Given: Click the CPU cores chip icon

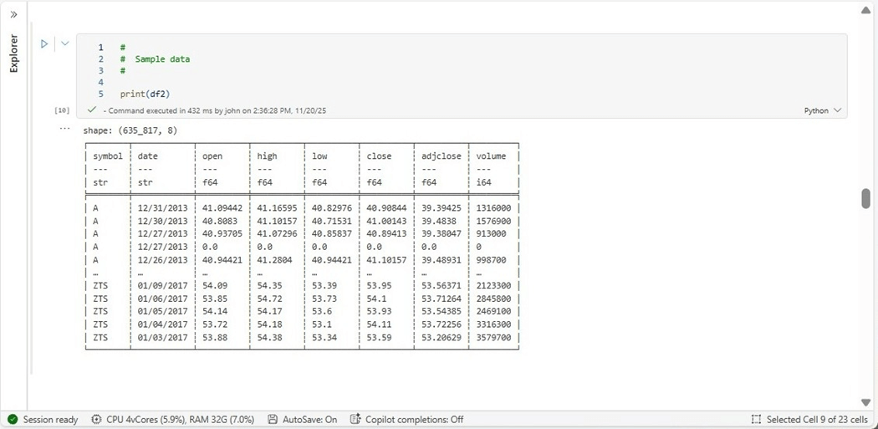Looking at the screenshot, I should point(96,420).
